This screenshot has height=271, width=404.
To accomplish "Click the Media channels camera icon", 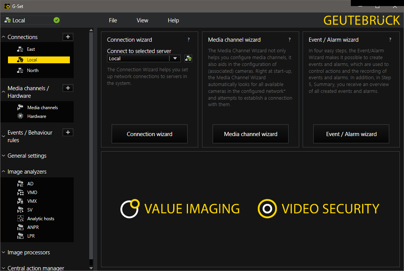I will point(20,107).
